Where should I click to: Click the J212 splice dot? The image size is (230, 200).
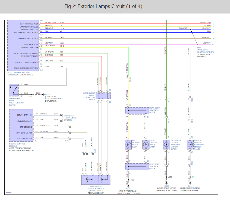(31, 95)
